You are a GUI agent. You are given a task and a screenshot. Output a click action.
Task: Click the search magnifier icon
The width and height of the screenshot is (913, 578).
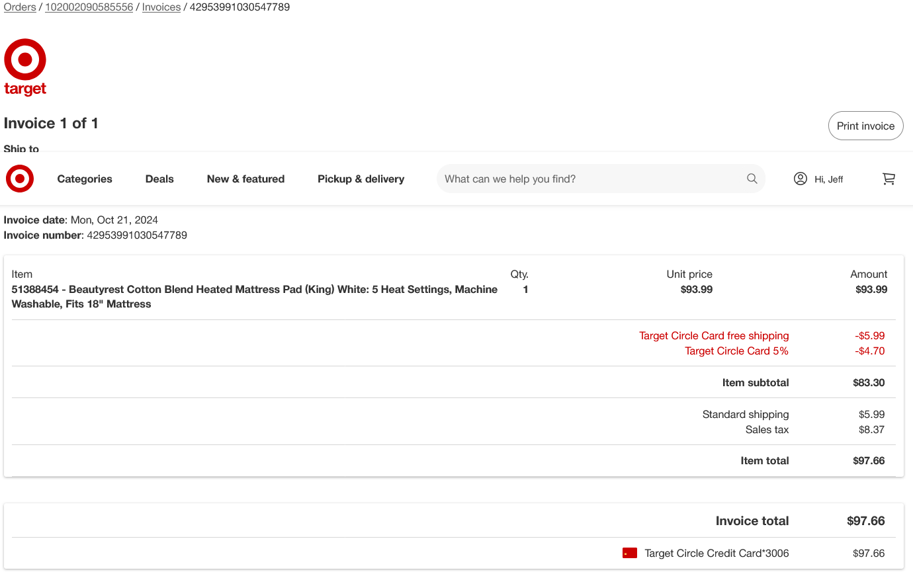coord(752,179)
